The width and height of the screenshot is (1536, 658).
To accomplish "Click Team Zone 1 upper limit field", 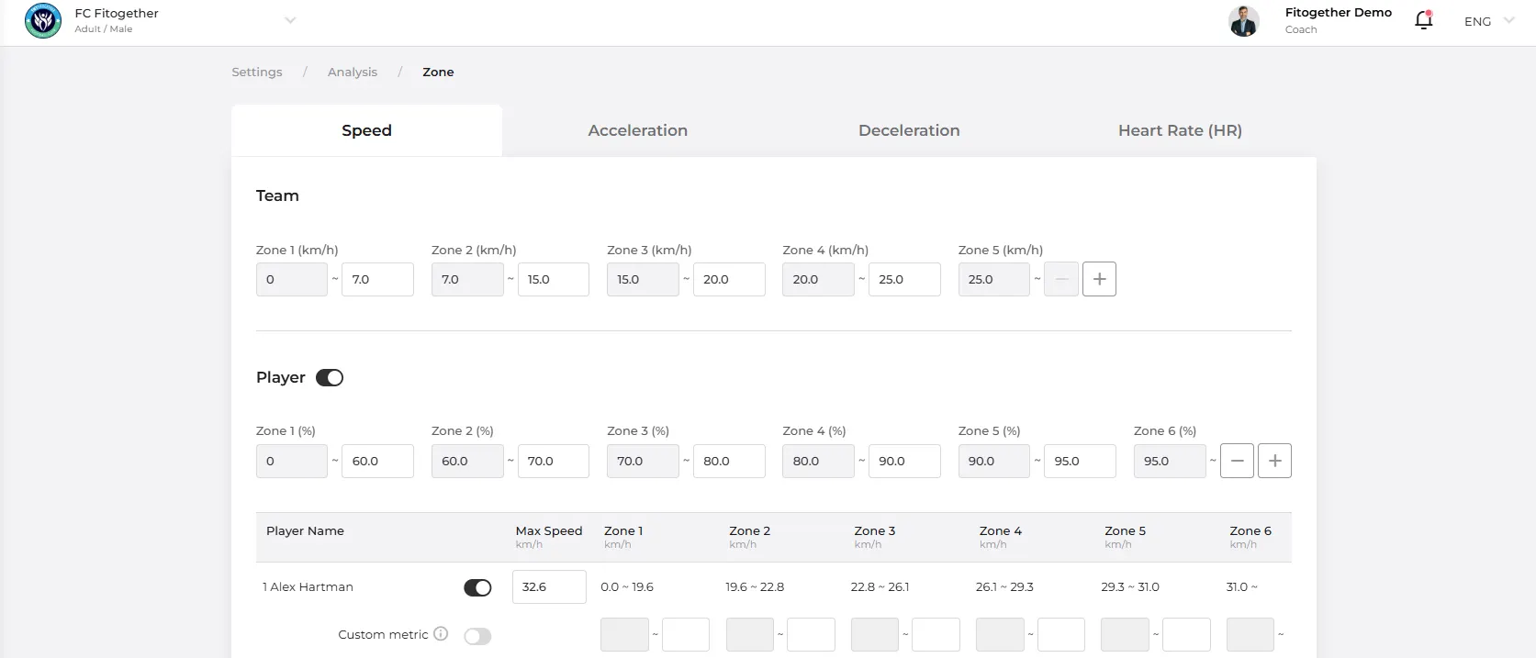I will click(x=377, y=279).
